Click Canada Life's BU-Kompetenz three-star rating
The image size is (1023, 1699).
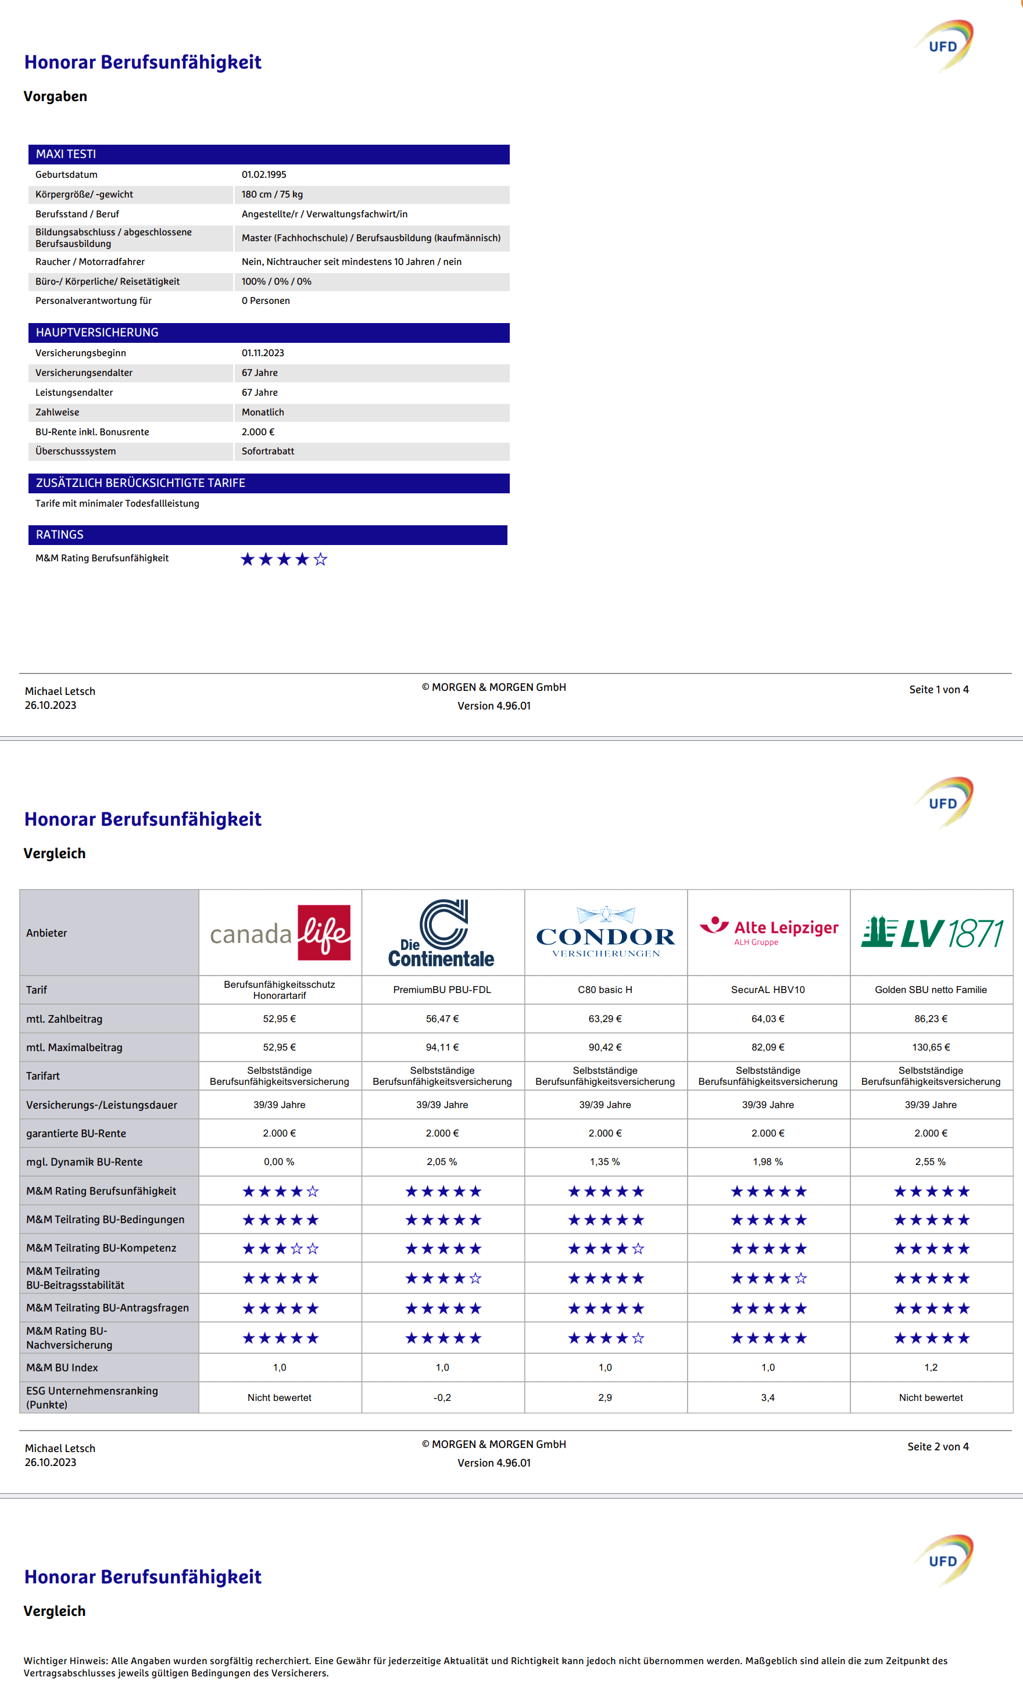(x=281, y=1249)
